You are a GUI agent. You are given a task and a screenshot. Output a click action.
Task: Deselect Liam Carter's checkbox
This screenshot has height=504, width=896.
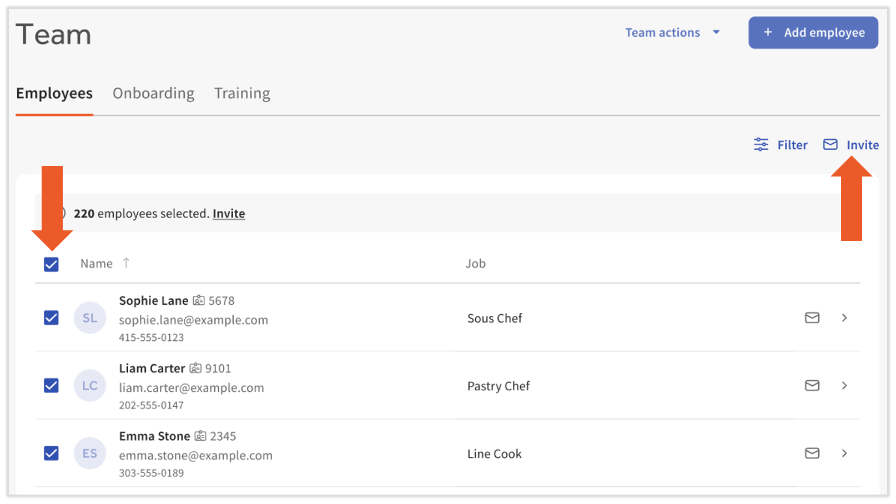tap(51, 385)
